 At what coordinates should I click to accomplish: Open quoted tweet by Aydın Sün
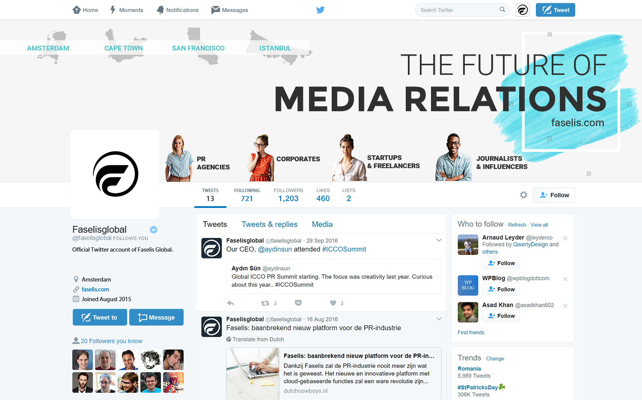333,276
